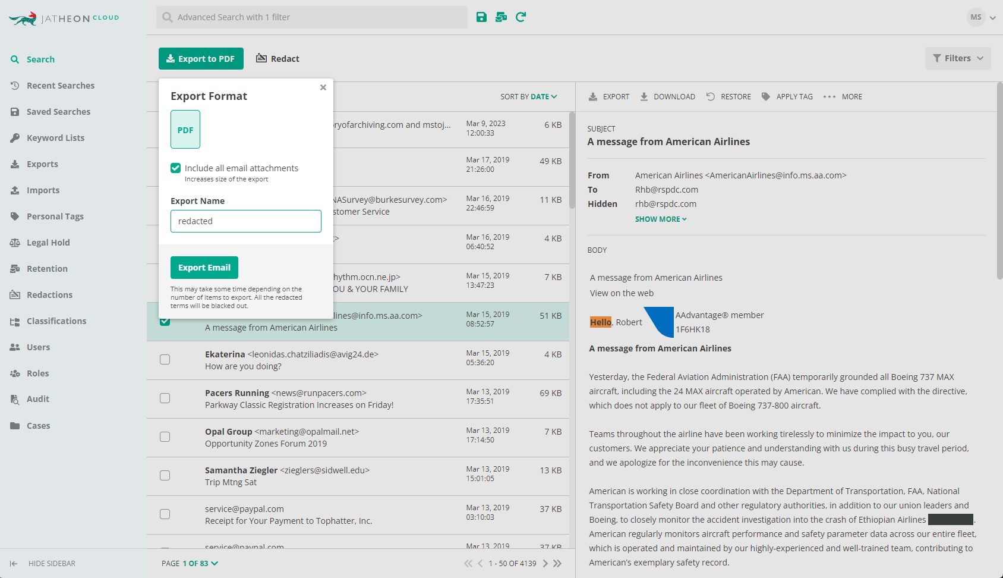The height and width of the screenshot is (578, 1003).
Task: Click the Roles sidebar icon
Action: [15, 373]
